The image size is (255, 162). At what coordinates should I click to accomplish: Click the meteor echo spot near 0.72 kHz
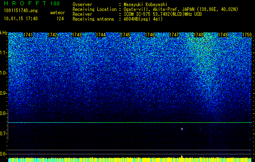pos(182,129)
